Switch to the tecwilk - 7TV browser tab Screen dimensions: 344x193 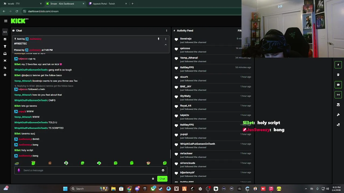pyautogui.click(x=21, y=4)
